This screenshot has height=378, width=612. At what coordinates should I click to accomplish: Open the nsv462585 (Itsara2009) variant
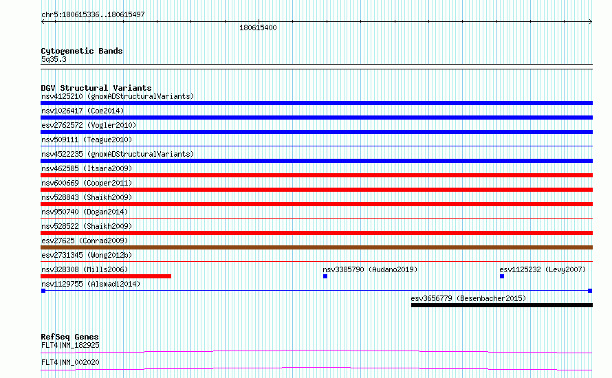(x=87, y=168)
